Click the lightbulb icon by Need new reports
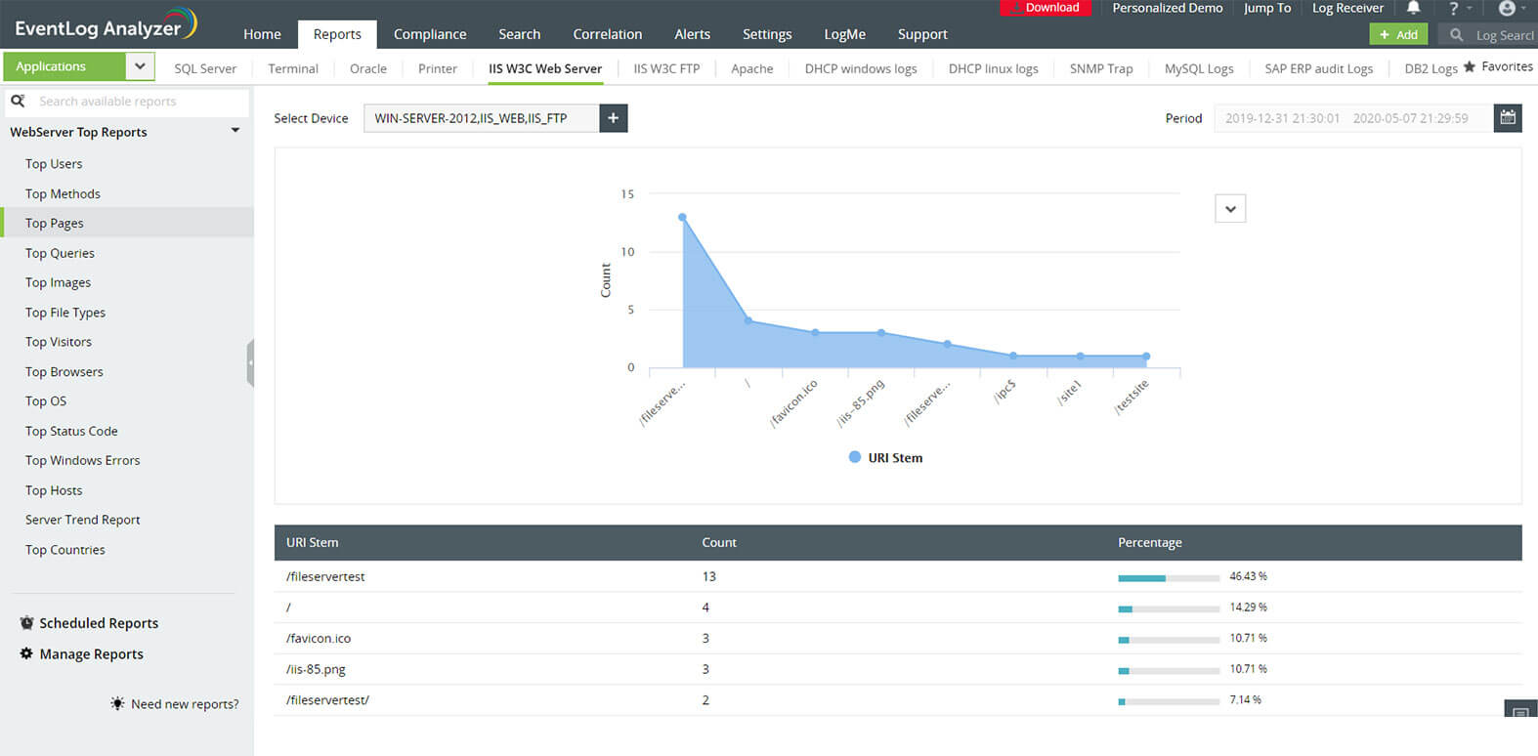The image size is (1538, 756). click(117, 703)
